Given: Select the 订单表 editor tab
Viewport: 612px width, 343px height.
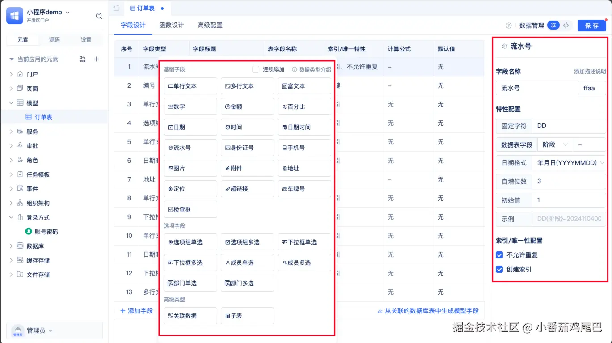Looking at the screenshot, I should click(x=146, y=8).
